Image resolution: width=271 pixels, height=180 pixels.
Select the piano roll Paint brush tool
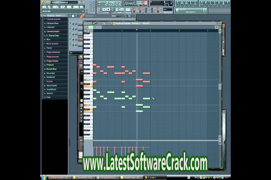(96, 23)
